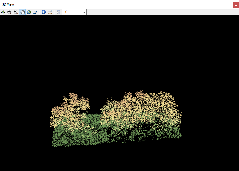This screenshot has width=239, height=171.
Task: Activate the Zoom In magnifier tool
Action: (x=9, y=12)
